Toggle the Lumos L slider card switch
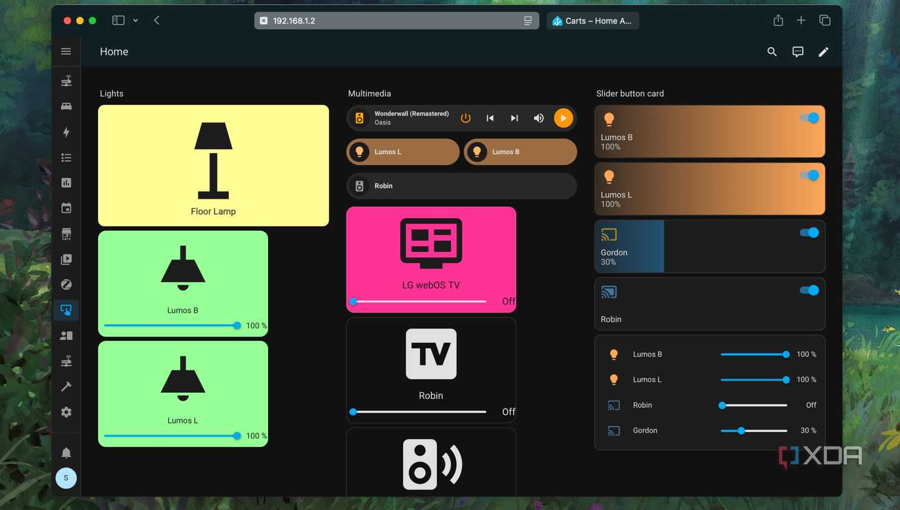The image size is (900, 510). 809,175
